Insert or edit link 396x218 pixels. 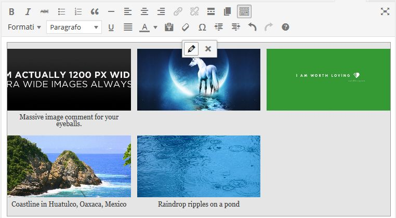(x=178, y=11)
